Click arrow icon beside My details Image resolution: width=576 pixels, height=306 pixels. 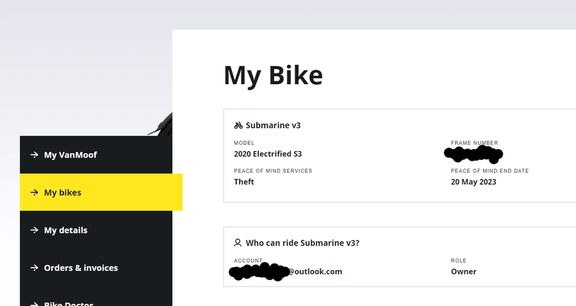click(34, 230)
